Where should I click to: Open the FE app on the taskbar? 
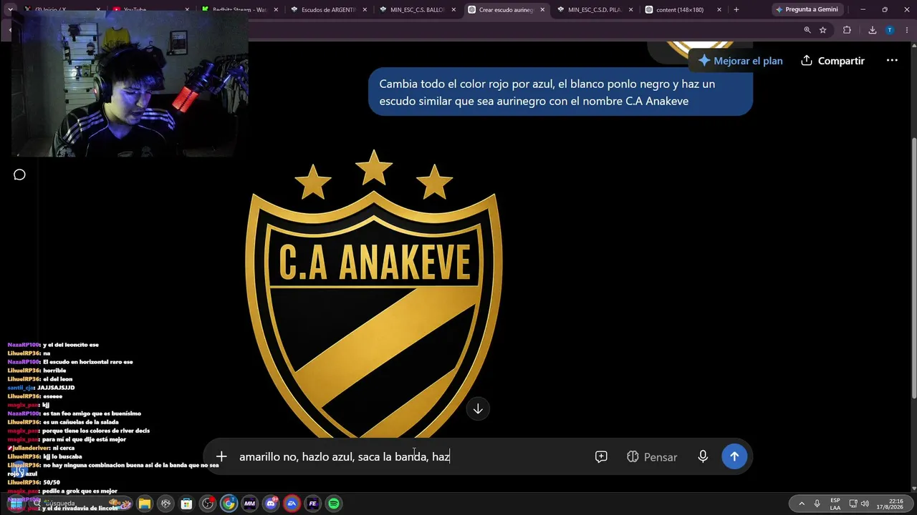[x=312, y=504]
